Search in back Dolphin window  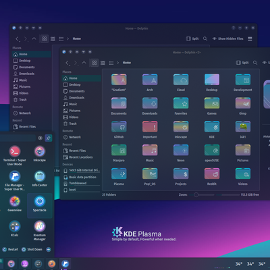tap(205, 38)
